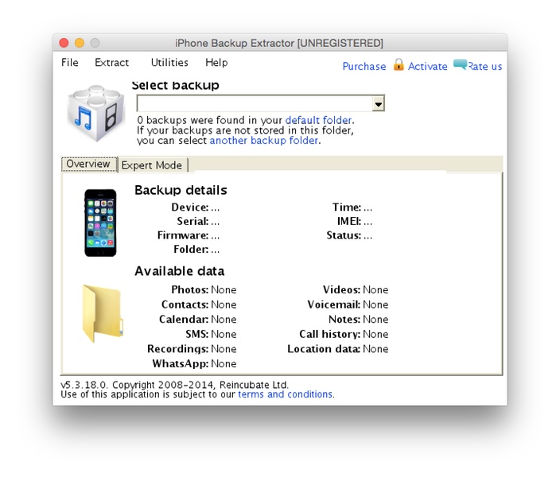
Task: Click the Contacts: None entry
Action: click(x=199, y=304)
